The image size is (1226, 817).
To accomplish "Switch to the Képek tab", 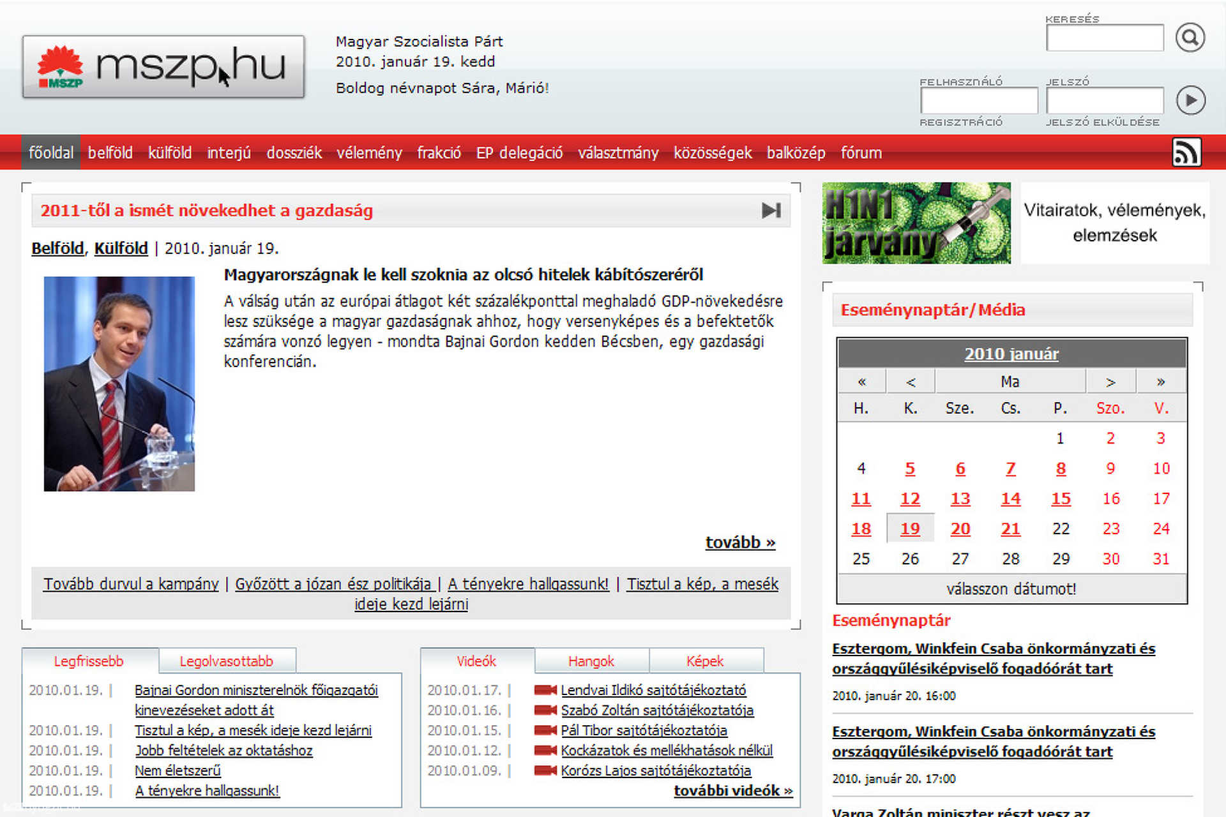I will point(705,661).
